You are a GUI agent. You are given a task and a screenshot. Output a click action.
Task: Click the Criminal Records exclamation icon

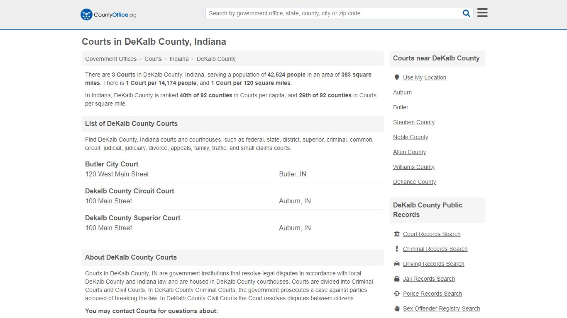pyautogui.click(x=397, y=249)
